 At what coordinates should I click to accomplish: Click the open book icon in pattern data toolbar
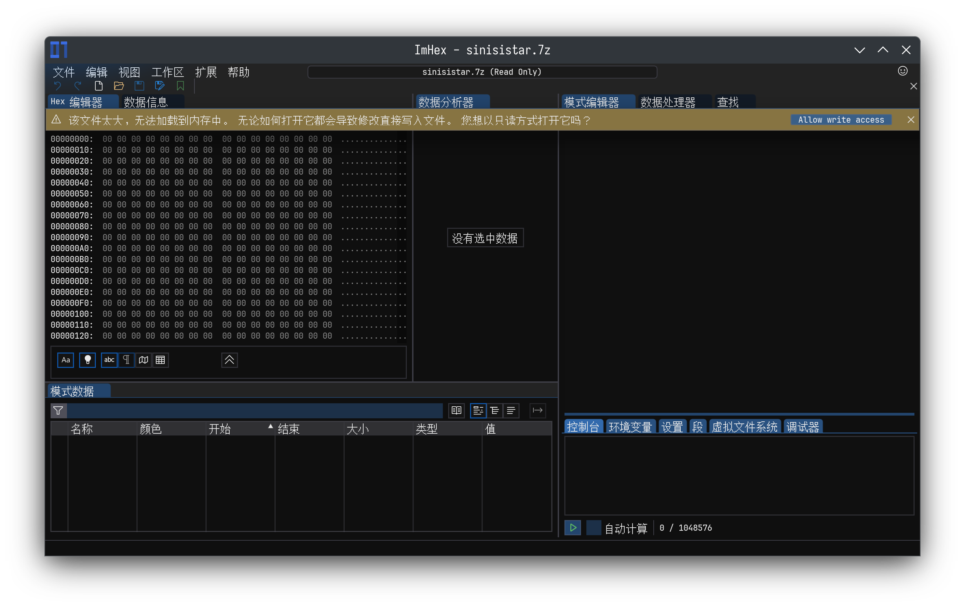tap(457, 410)
